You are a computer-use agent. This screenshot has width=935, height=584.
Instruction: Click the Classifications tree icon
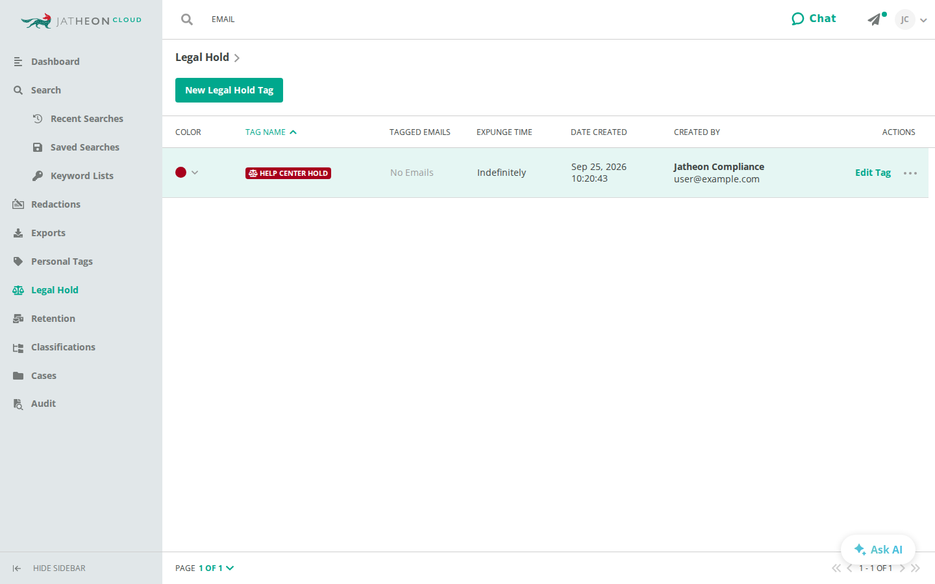(x=18, y=347)
